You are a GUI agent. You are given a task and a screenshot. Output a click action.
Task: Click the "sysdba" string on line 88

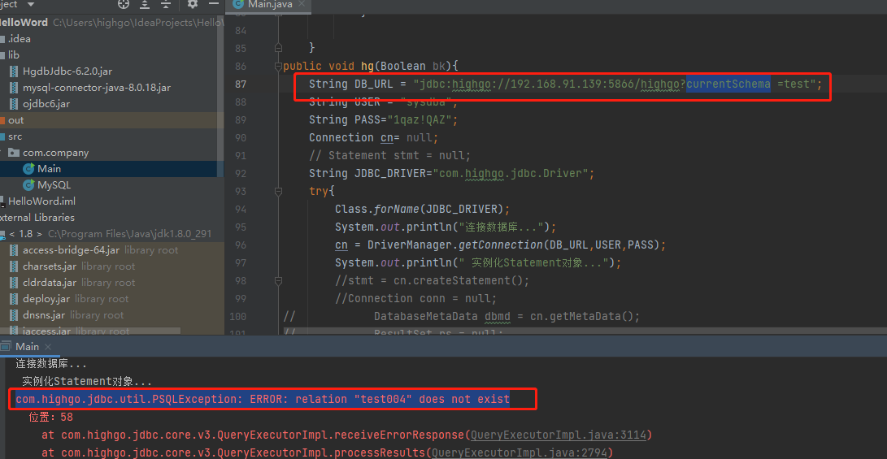coord(426,102)
